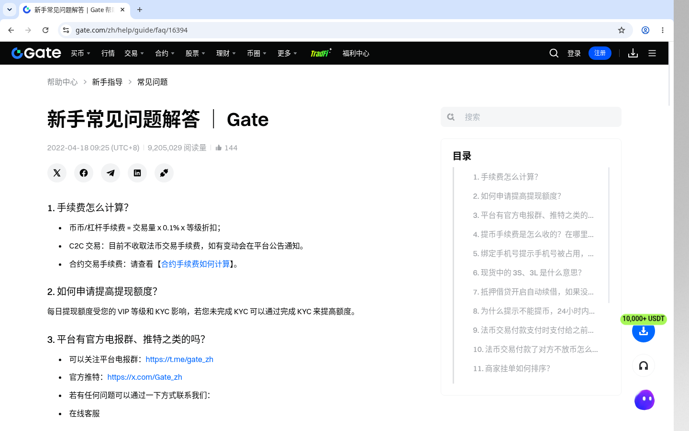Click the help center 搜索 field
This screenshot has width=689, height=431.
click(531, 117)
